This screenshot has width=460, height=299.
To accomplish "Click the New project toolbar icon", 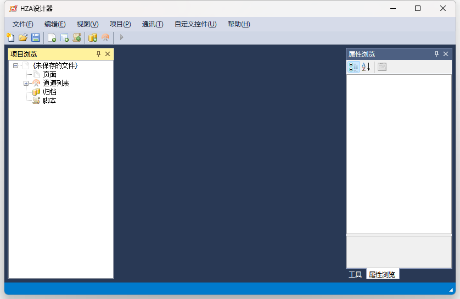I will 10,37.
